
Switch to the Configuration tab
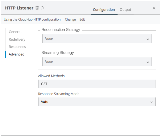tap(104, 10)
